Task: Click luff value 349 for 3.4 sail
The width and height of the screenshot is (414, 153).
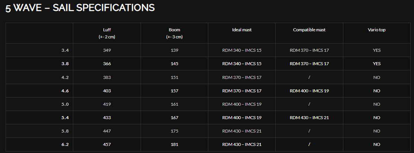Action: pyautogui.click(x=107, y=50)
